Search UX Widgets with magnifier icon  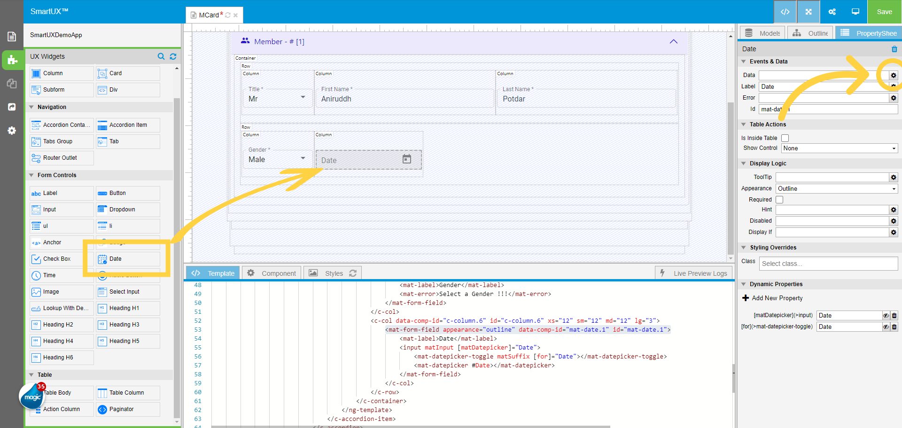(161, 56)
